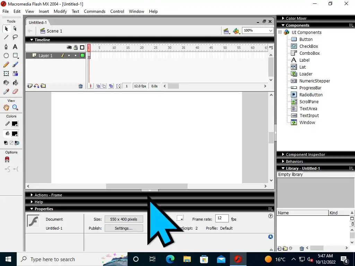Pick the Pen tool
The width and height of the screenshot is (355, 266).
pyautogui.click(x=6, y=47)
